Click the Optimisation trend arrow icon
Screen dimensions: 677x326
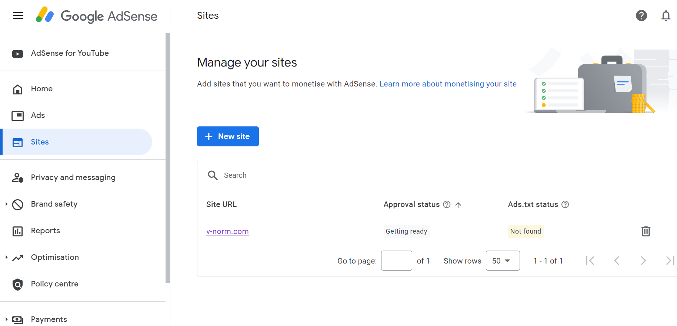(17, 258)
